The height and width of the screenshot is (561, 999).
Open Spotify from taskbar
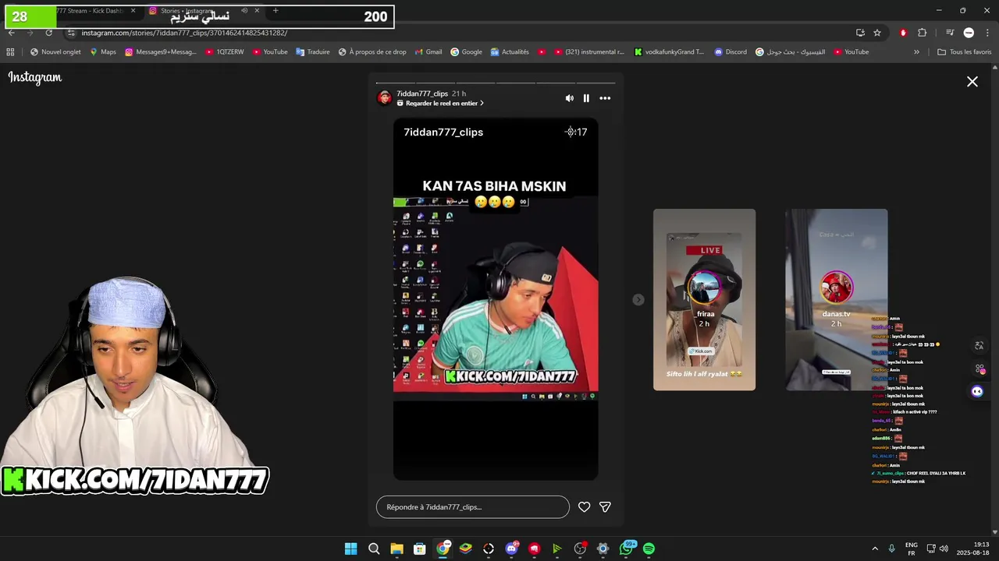[649, 549]
